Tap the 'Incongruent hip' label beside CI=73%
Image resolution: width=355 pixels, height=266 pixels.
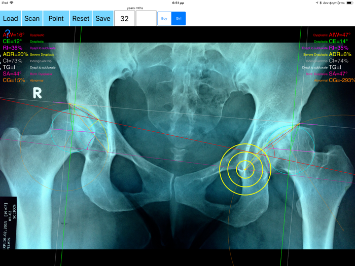[41, 61]
